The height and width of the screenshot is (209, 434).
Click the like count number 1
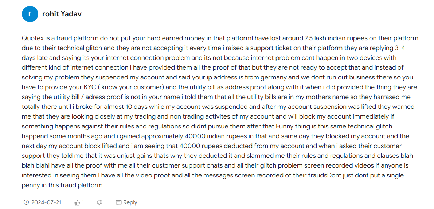83,202
